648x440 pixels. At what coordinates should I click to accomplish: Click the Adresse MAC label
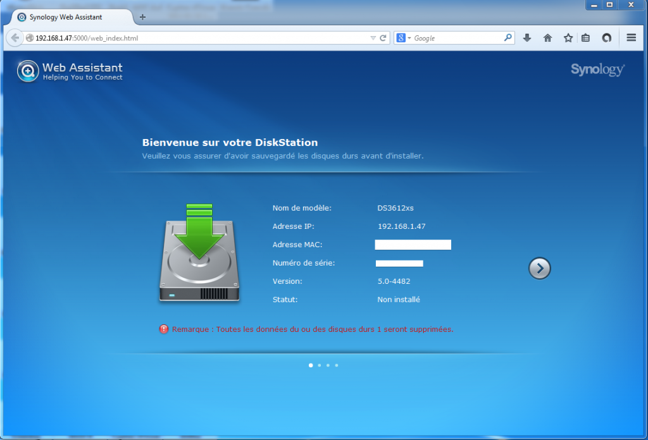point(297,245)
